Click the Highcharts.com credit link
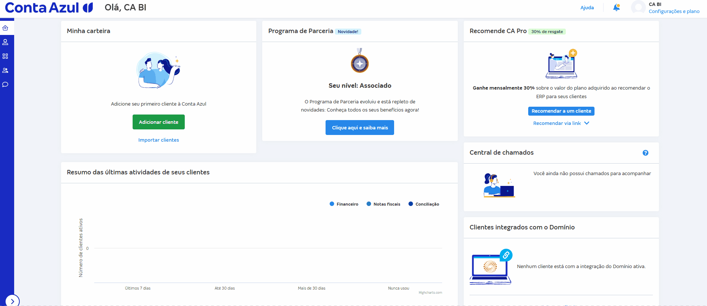Viewport: 707px width, 306px height. pos(430,293)
